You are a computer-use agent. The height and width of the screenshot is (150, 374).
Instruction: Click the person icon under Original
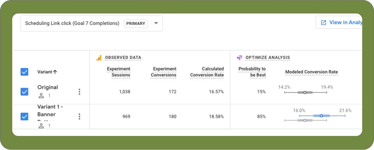pyautogui.click(x=41, y=95)
